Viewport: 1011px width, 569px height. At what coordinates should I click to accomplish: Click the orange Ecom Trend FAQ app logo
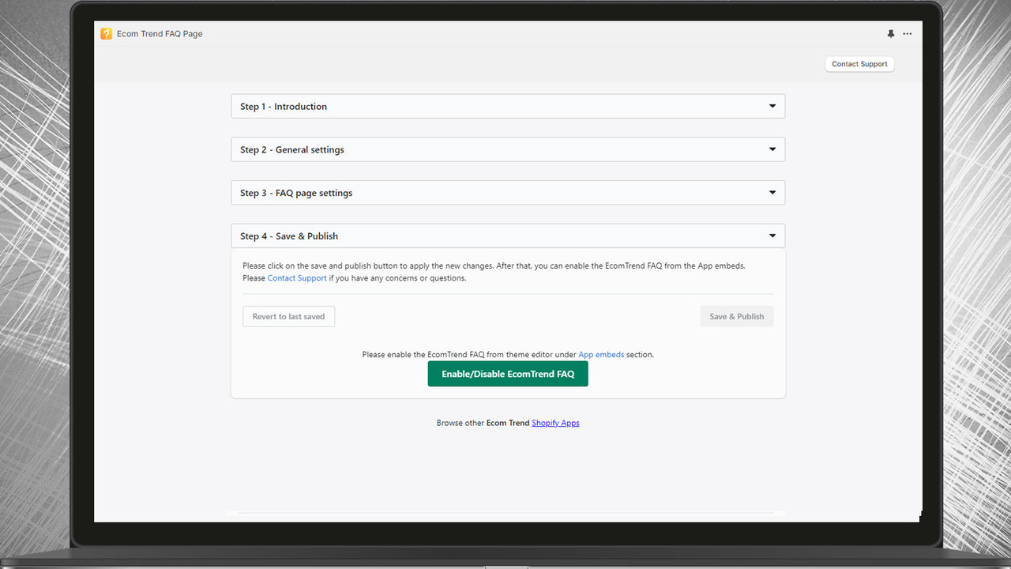106,33
